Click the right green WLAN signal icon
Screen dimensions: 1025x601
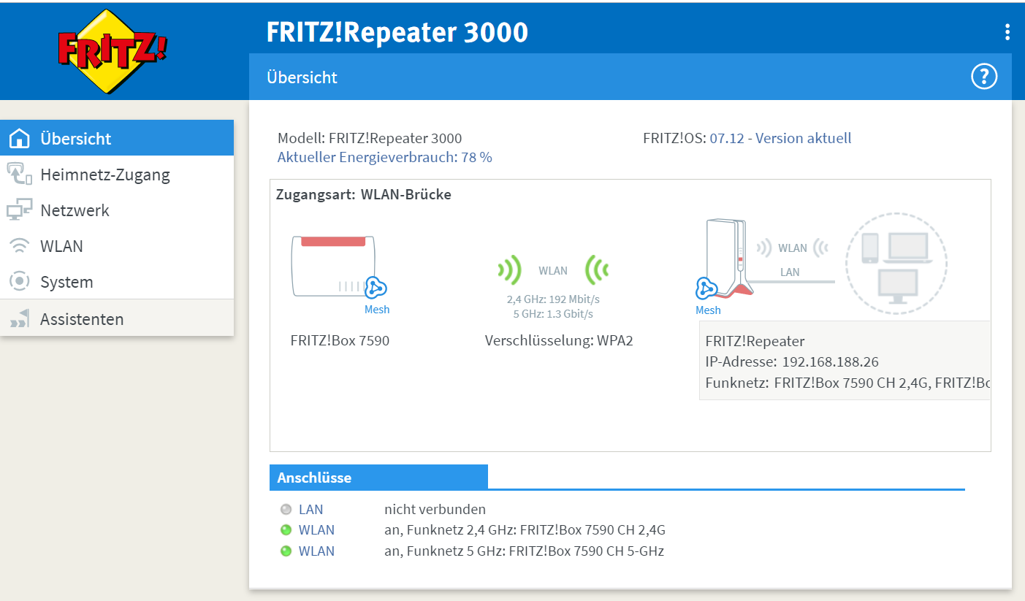click(597, 270)
